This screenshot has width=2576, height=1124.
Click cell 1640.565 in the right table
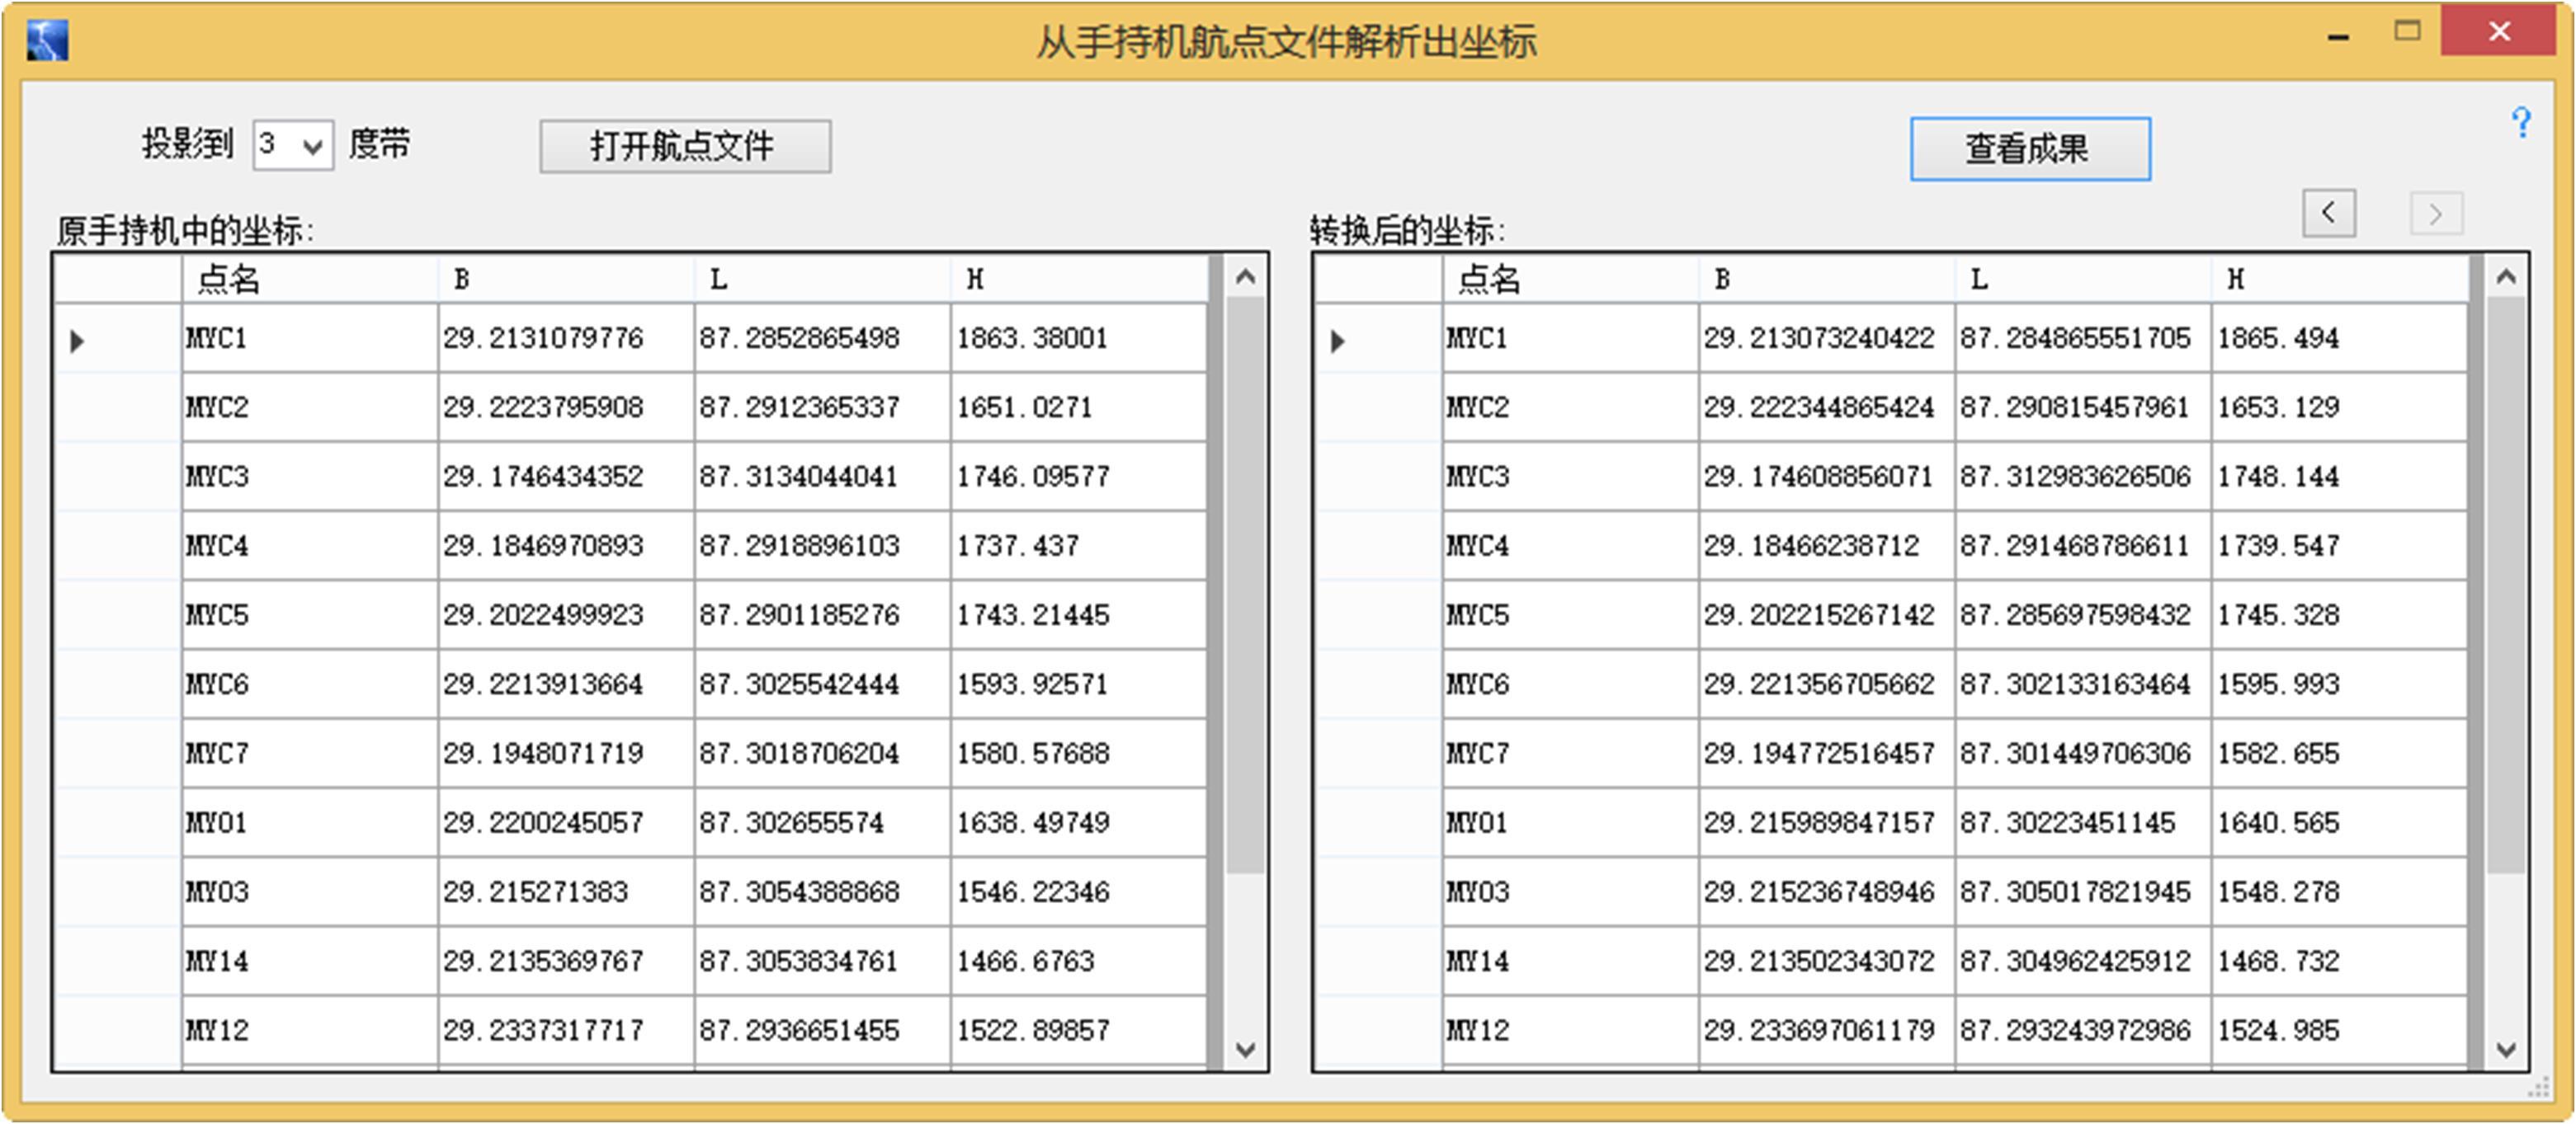tap(2340, 822)
